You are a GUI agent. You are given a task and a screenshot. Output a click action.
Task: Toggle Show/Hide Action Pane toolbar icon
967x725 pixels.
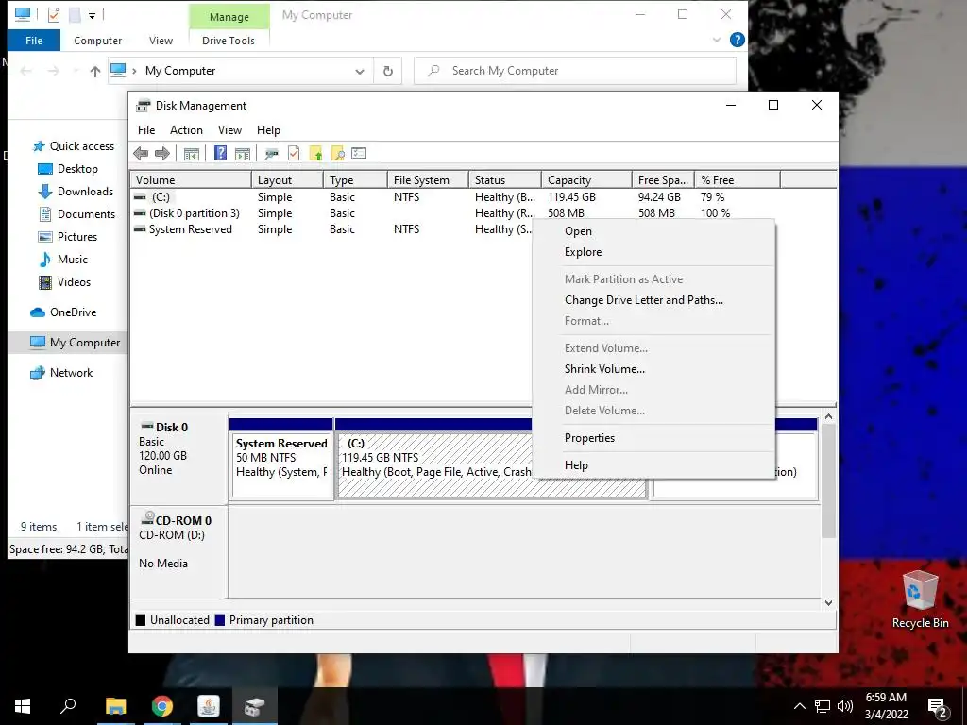(243, 154)
